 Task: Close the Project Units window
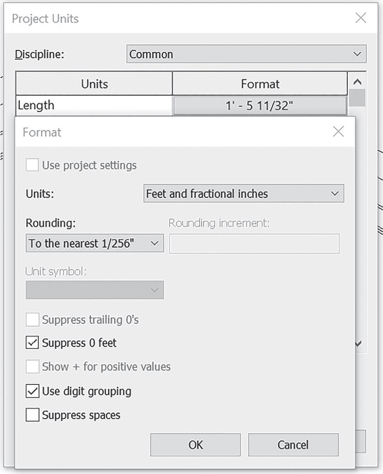tap(361, 18)
